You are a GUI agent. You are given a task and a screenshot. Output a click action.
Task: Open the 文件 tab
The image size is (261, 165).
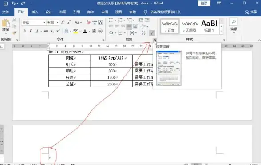coord(5,12)
